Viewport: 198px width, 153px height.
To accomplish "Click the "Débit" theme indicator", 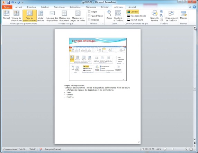I will pyautogui.click(x=32, y=149).
